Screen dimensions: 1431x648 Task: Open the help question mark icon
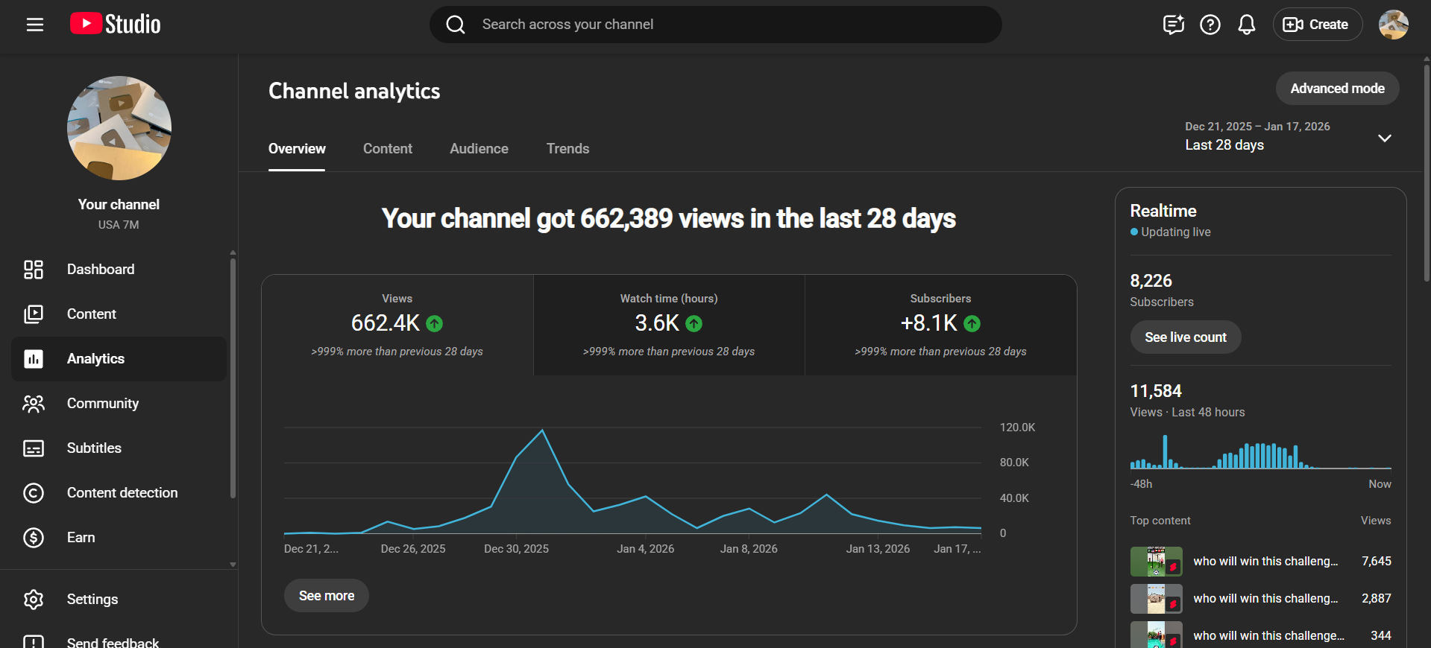click(x=1210, y=25)
